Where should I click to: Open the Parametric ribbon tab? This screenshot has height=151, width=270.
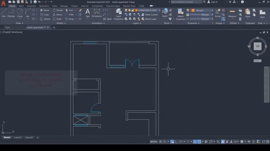[x=44, y=6]
